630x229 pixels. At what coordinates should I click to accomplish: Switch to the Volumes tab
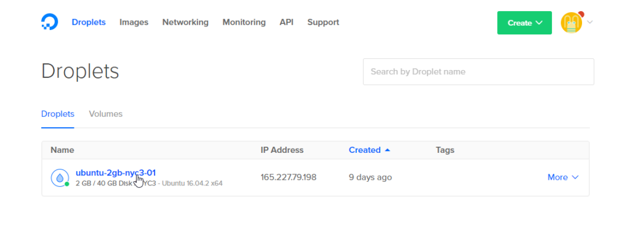(106, 114)
